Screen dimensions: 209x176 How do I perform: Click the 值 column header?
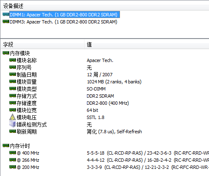coord(89,44)
